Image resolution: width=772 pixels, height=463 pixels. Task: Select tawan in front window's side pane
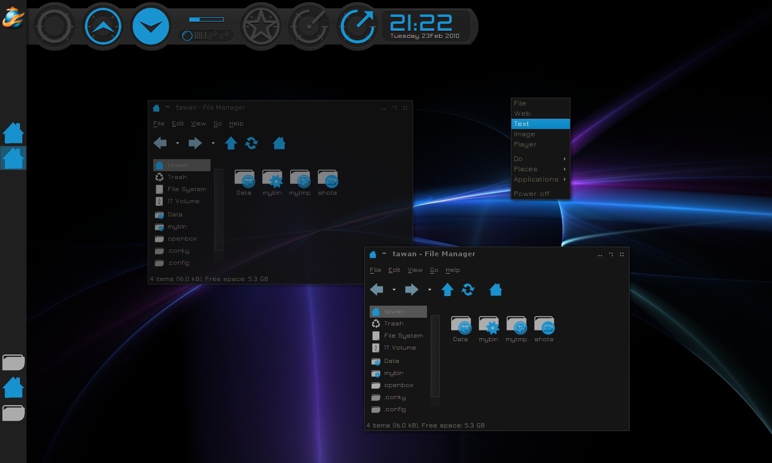[x=398, y=312]
